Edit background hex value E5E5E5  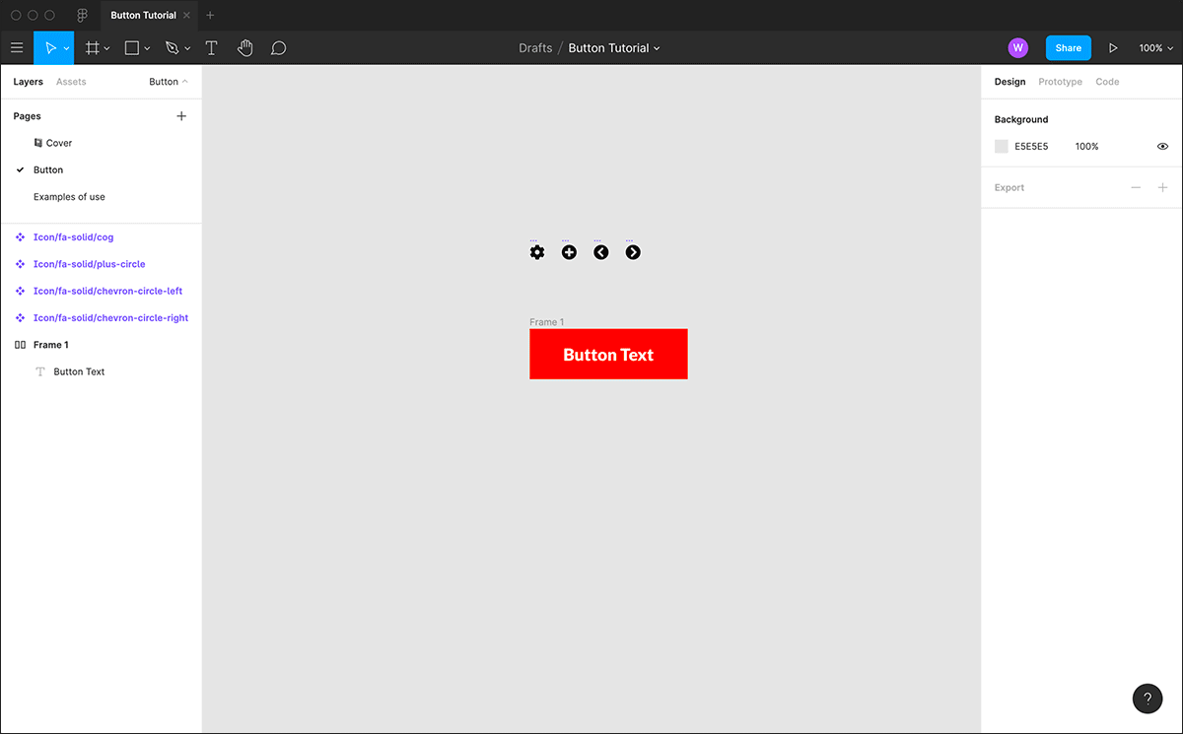click(1031, 147)
